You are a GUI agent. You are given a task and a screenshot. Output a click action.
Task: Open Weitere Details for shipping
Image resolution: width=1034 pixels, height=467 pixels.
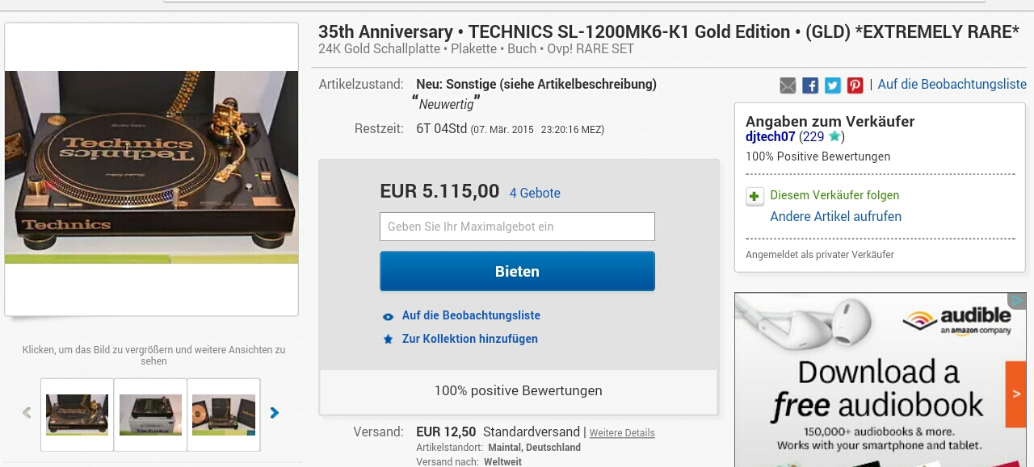622,433
